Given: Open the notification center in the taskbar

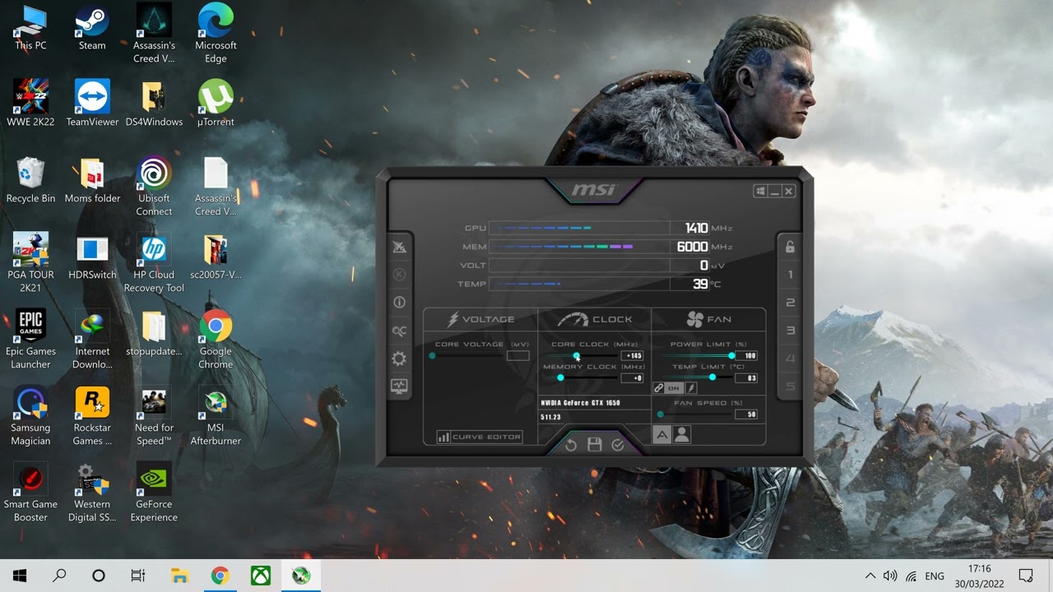Looking at the screenshot, I should click(x=1026, y=576).
